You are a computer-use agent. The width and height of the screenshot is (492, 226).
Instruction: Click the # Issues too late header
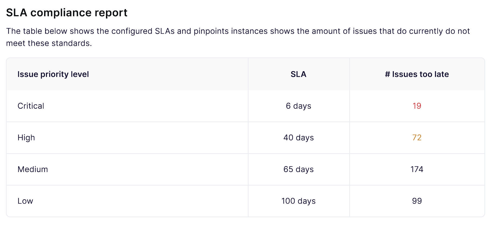417,74
